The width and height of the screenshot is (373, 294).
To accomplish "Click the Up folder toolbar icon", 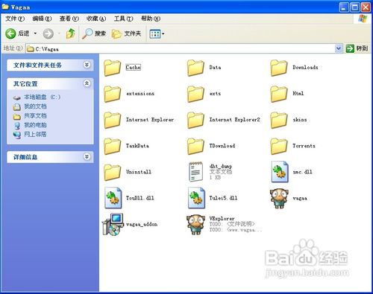I will coord(71,33).
